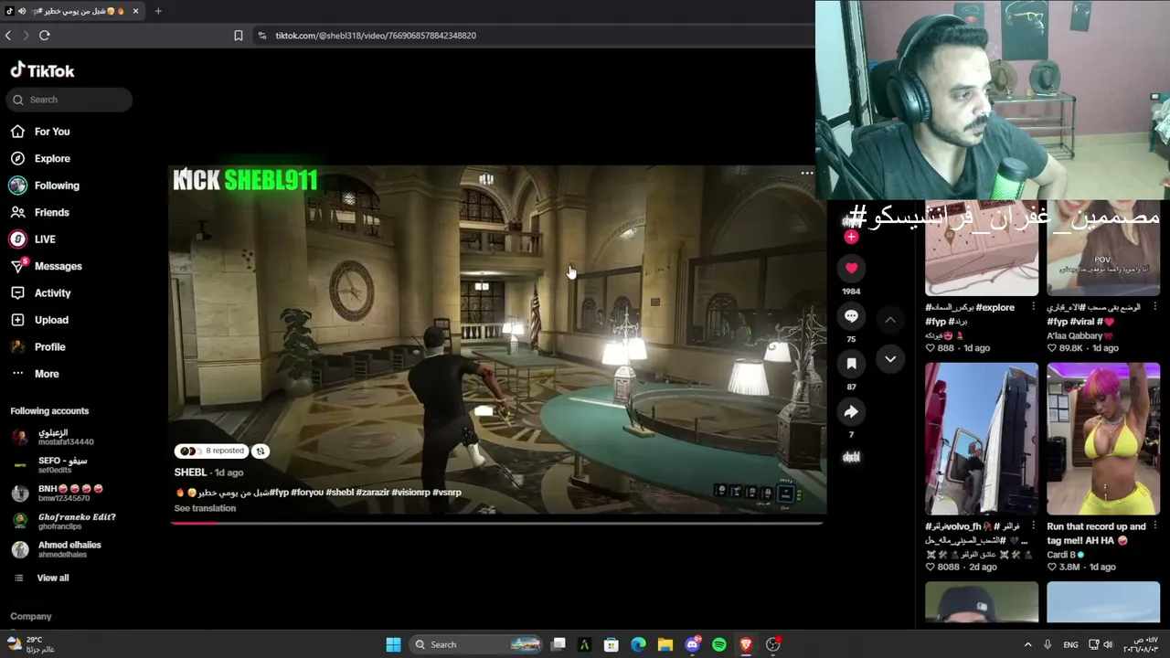Open the volvo truck recommended video thumbnail
Image resolution: width=1170 pixels, height=658 pixels.
tap(982, 439)
